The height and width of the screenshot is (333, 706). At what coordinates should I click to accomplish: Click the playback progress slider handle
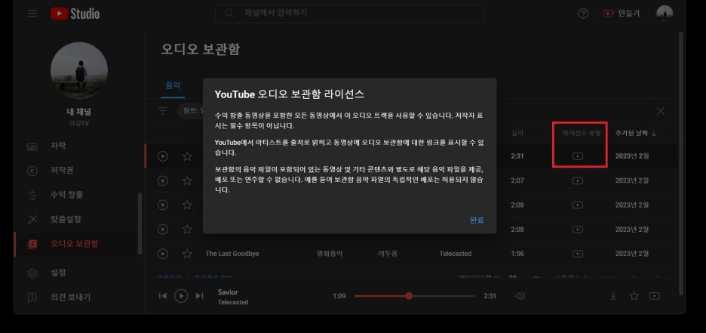pyautogui.click(x=409, y=296)
